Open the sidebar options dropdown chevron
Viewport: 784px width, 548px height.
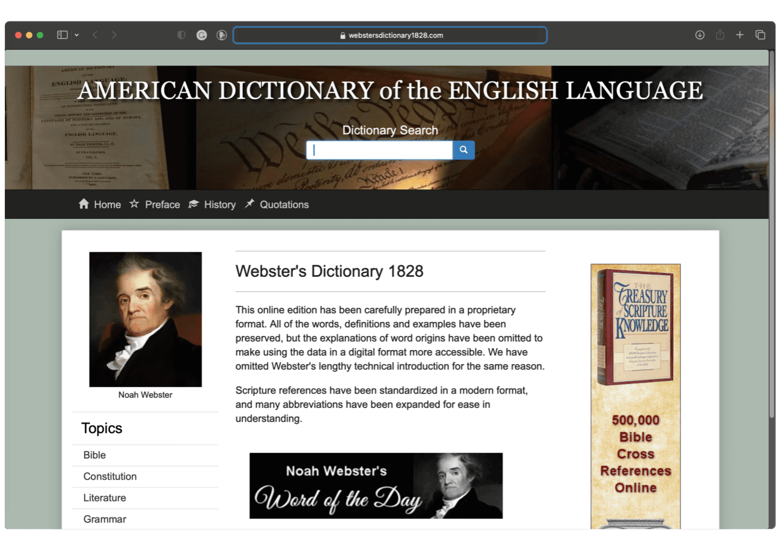tap(76, 35)
